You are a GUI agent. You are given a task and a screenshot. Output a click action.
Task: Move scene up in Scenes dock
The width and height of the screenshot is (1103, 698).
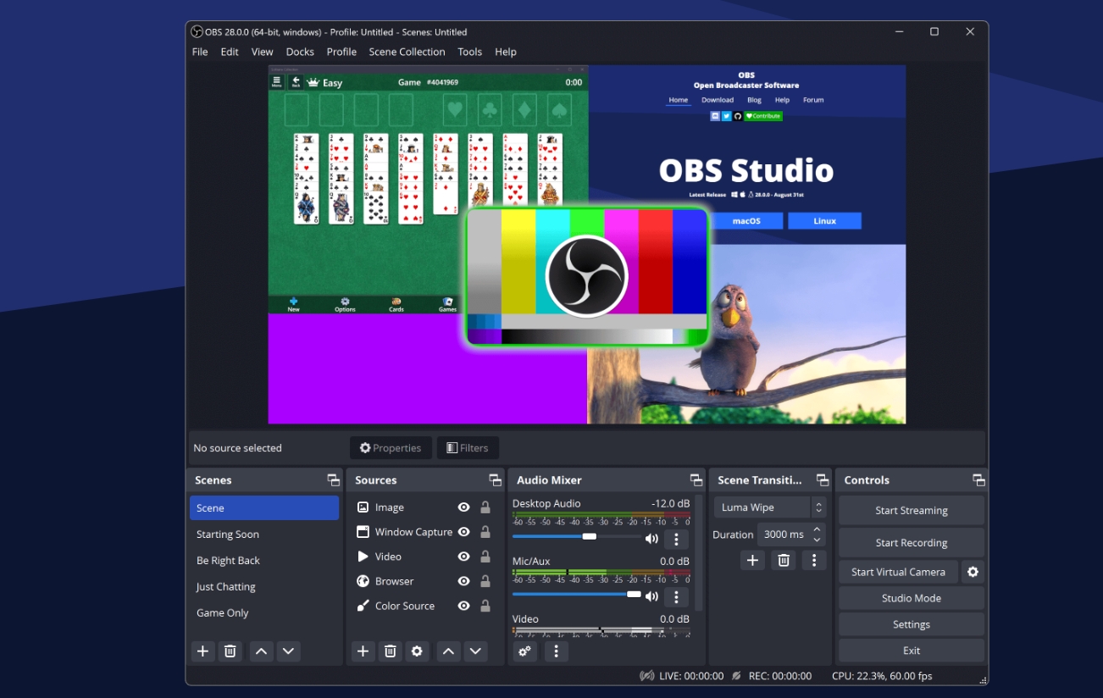(x=261, y=651)
